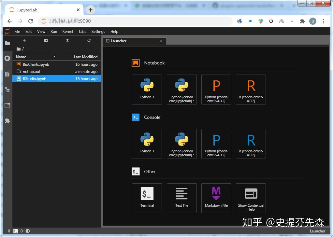Upload files with the upload arrow icon
The width and height of the screenshot is (333, 237).
(x=67, y=40)
